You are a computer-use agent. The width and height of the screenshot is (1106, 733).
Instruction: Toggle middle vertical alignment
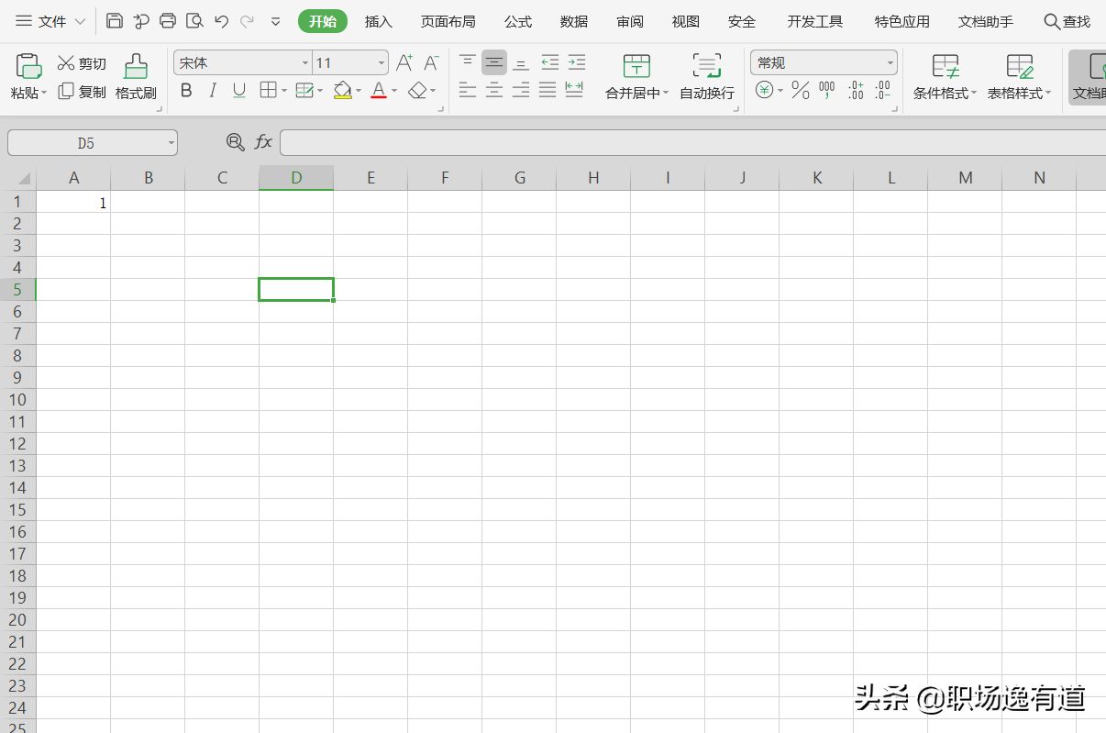tap(494, 62)
